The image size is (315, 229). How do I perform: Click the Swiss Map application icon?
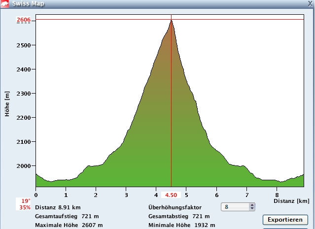(x=5, y=3)
